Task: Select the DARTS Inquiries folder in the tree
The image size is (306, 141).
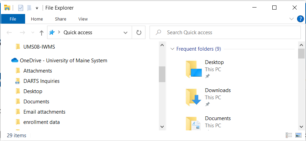Action: tap(41, 81)
